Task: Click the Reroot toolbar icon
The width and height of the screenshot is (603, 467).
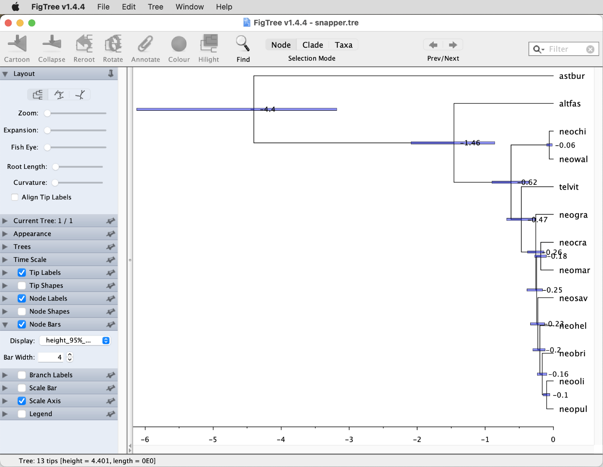Action: [x=84, y=44]
